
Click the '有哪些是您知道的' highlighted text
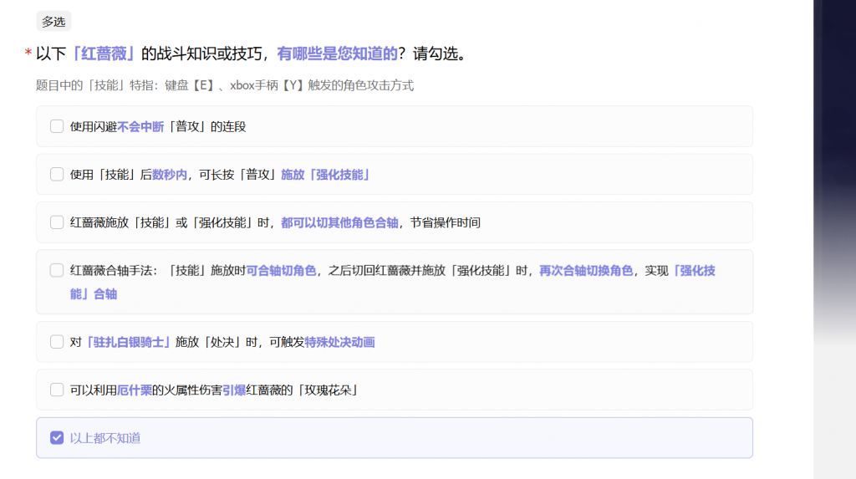coord(337,54)
